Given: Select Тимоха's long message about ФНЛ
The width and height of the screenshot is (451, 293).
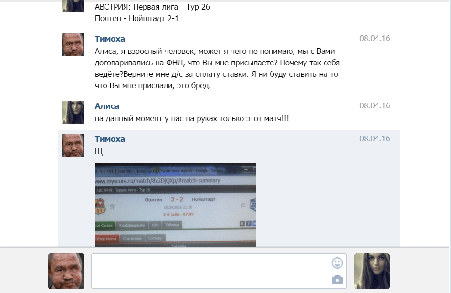Looking at the screenshot, I should (x=218, y=68).
